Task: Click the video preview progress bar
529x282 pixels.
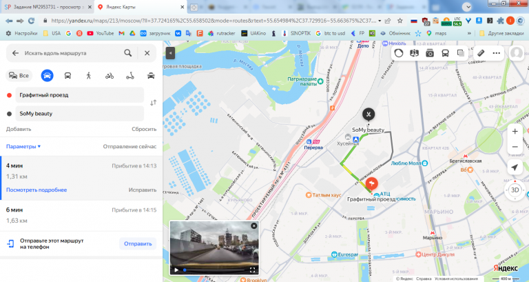Action: click(214, 270)
